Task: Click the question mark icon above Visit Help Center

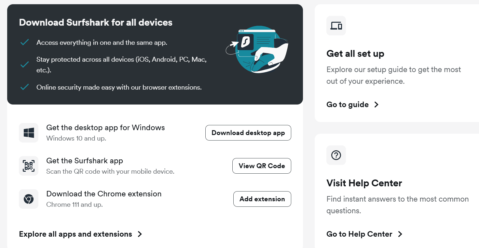Action: coord(336,155)
